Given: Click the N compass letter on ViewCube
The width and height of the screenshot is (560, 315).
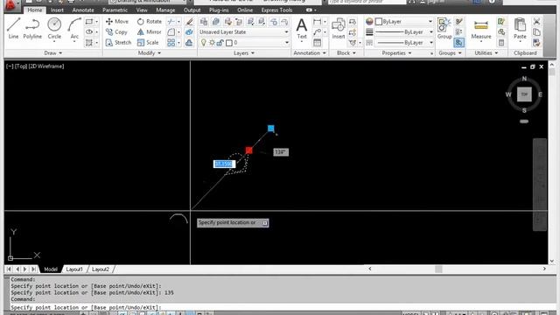Looking at the screenshot, I should coord(524,79).
